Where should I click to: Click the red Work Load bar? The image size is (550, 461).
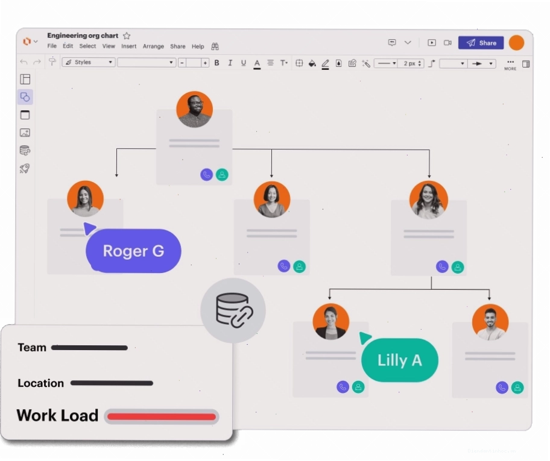162,416
